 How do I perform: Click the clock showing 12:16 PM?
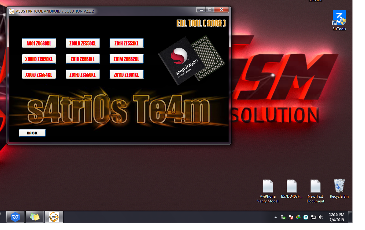tap(337, 217)
